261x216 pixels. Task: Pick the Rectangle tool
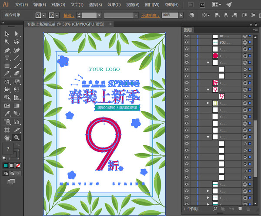[7, 66]
